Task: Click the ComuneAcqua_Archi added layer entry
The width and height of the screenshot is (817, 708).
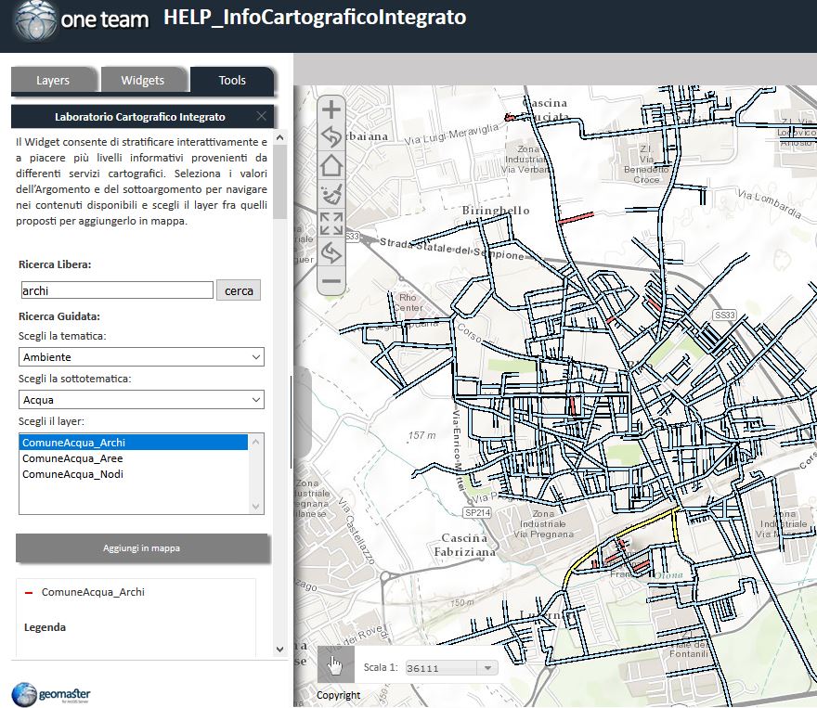Action: click(x=93, y=592)
